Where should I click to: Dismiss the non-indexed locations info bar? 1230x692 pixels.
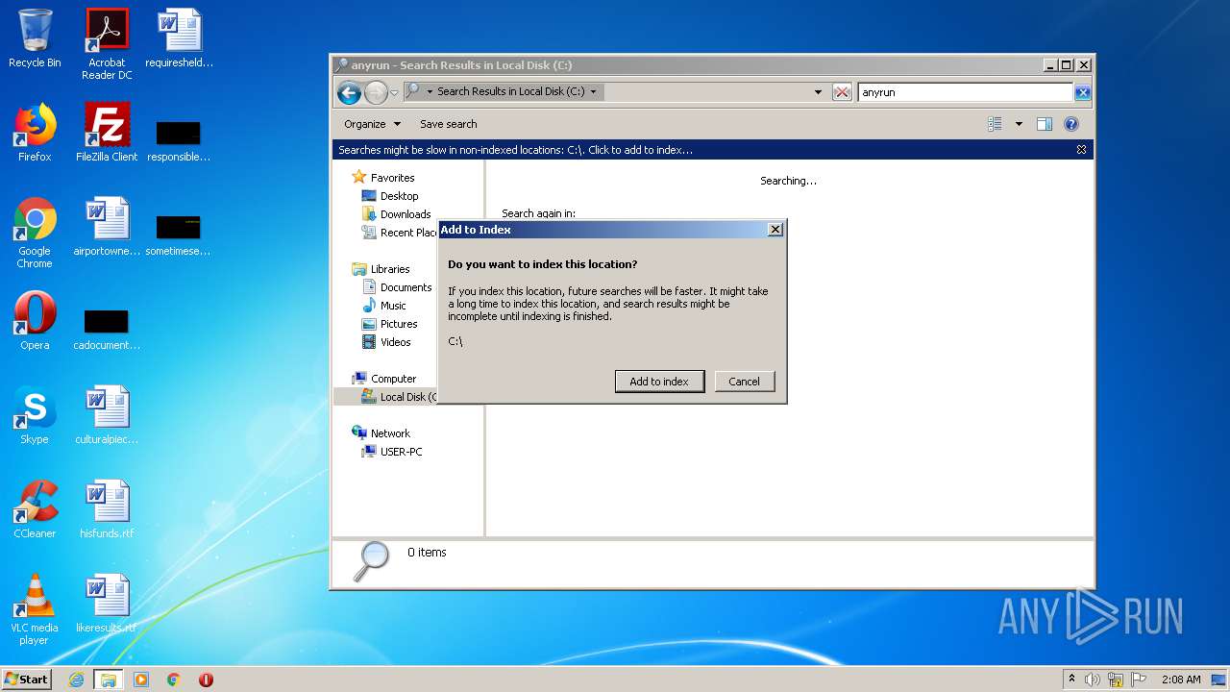click(x=1081, y=150)
